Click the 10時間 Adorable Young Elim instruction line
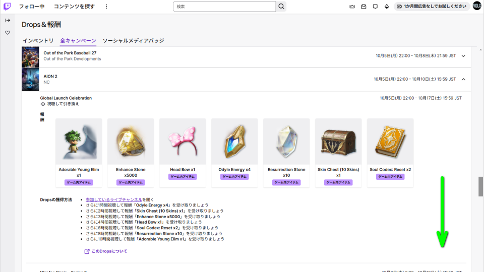This screenshot has width=484, height=272. coord(155,239)
